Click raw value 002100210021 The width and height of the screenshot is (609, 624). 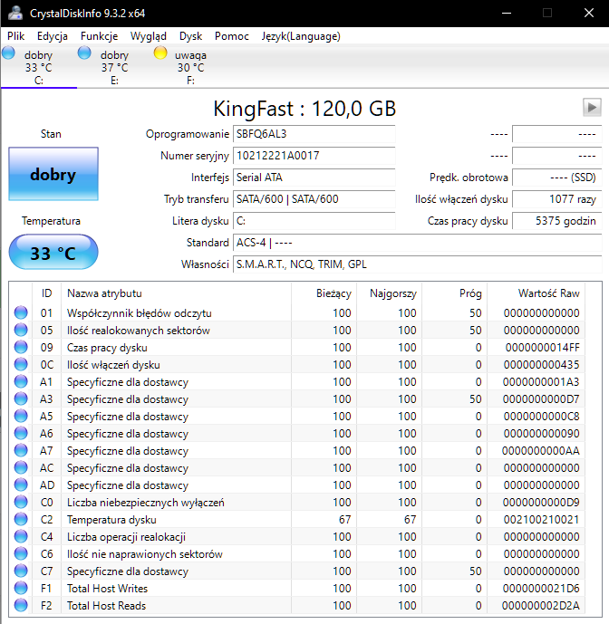541,520
